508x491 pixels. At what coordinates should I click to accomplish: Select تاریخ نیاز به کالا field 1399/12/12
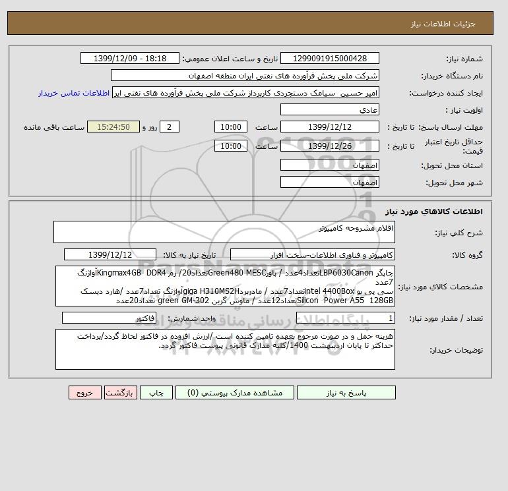(x=110, y=254)
